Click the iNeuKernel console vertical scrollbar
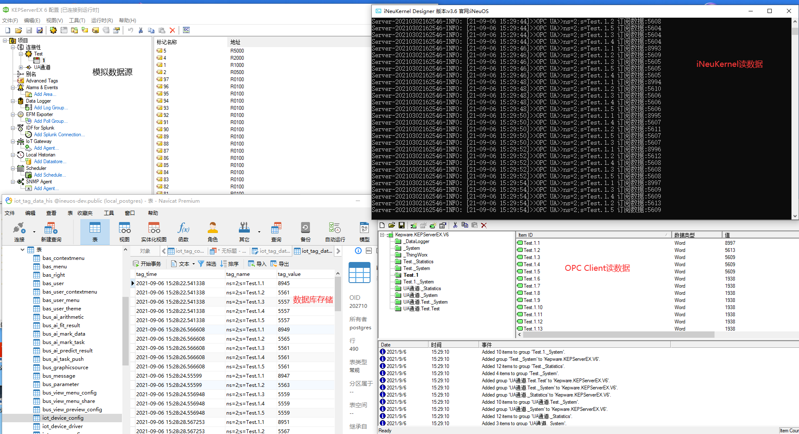Screen dimensions: 799x434 click(795, 118)
